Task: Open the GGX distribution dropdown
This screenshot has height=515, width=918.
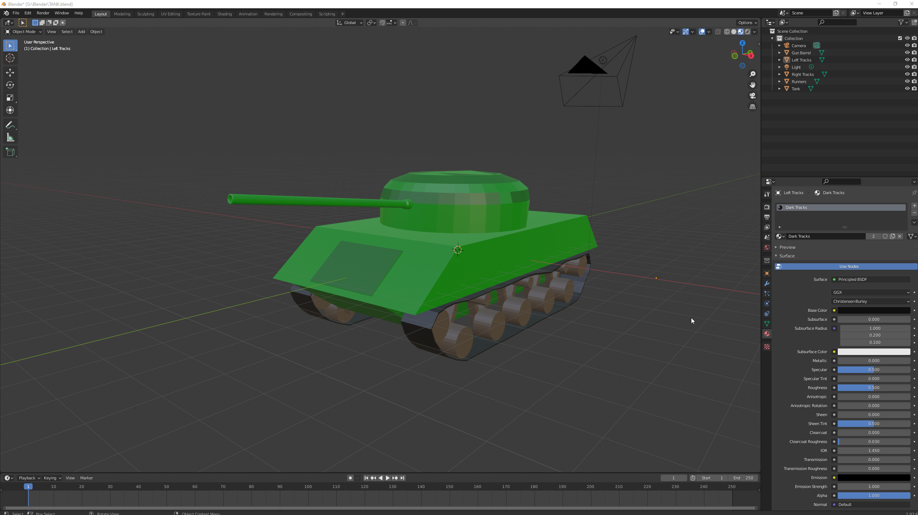Action: click(871, 292)
